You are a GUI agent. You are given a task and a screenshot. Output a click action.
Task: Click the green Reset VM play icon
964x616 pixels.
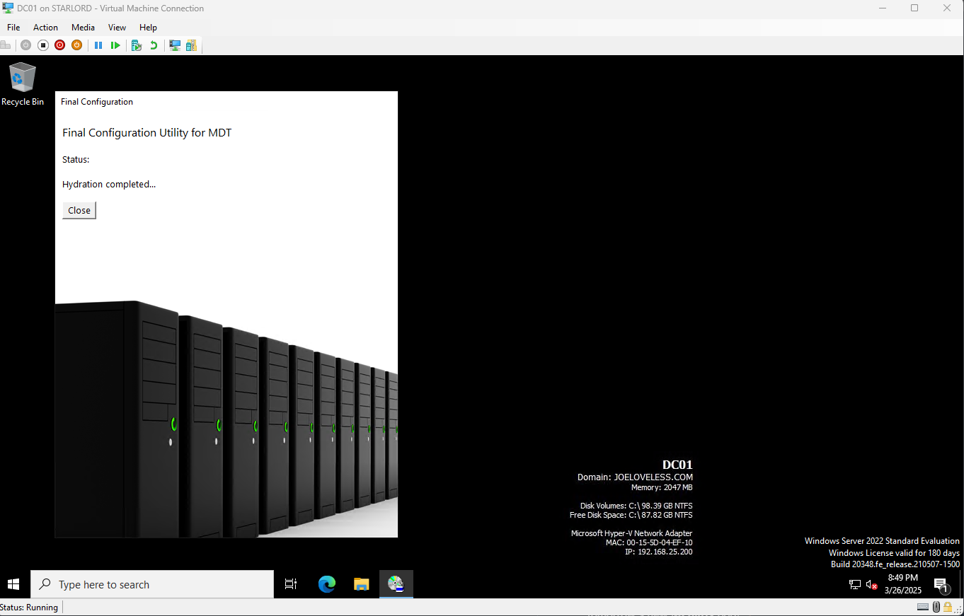[x=115, y=45]
